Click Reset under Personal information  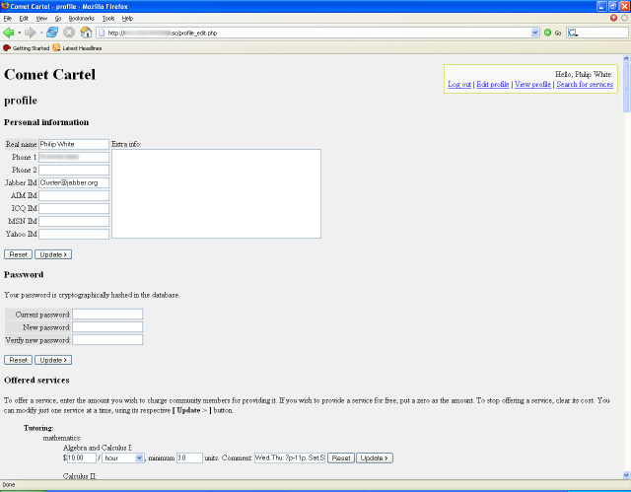18,254
